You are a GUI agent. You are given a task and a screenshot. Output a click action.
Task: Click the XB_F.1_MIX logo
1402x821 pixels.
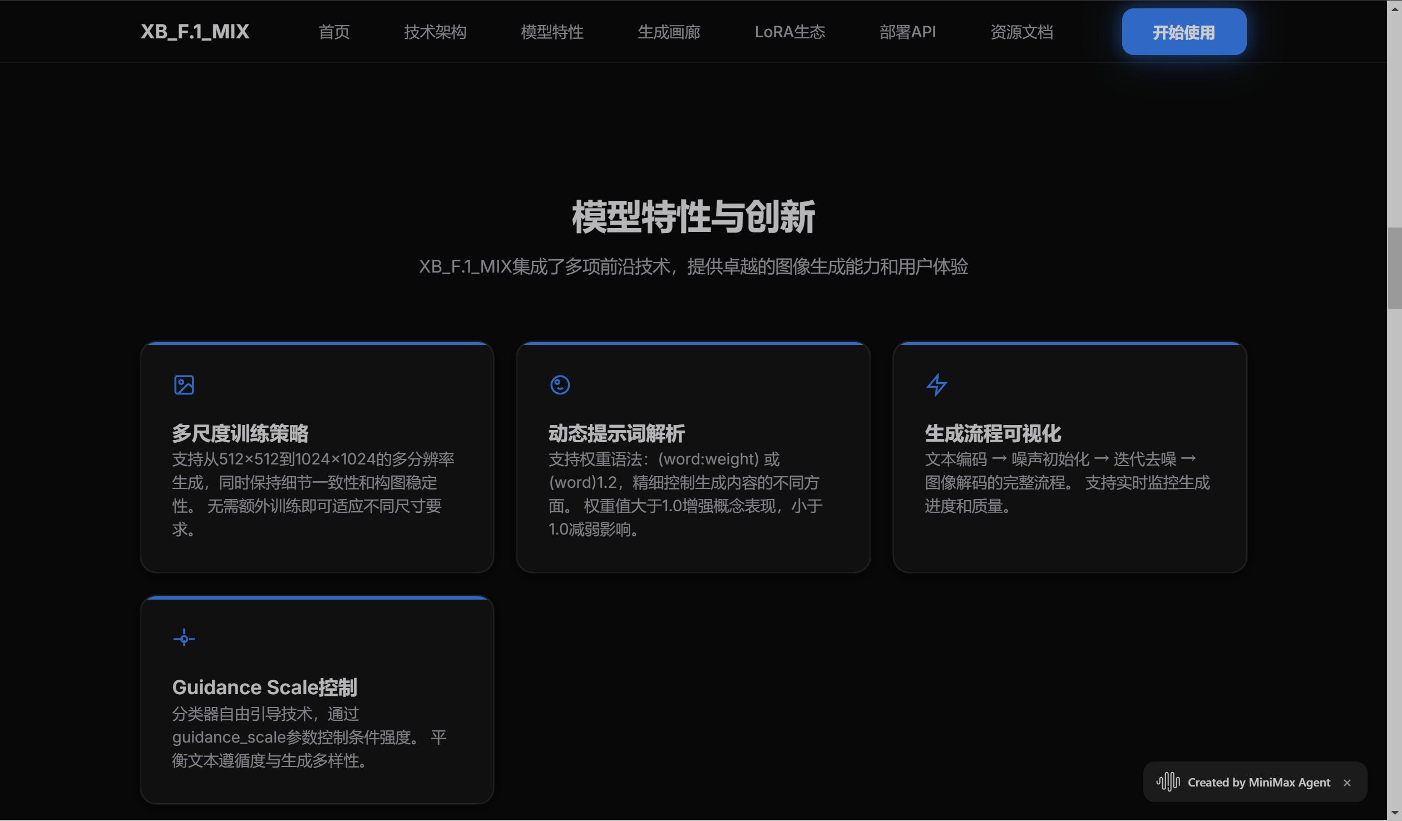[195, 32]
